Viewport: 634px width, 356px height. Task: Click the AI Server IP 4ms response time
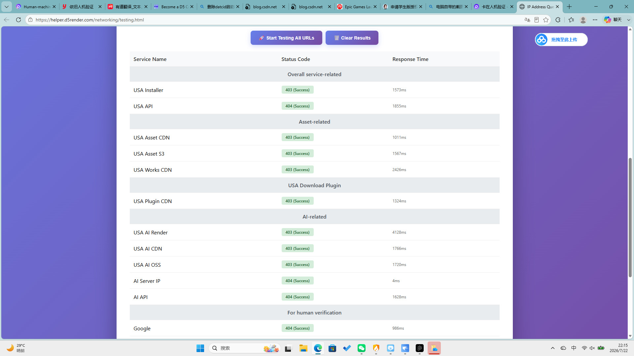click(396, 281)
